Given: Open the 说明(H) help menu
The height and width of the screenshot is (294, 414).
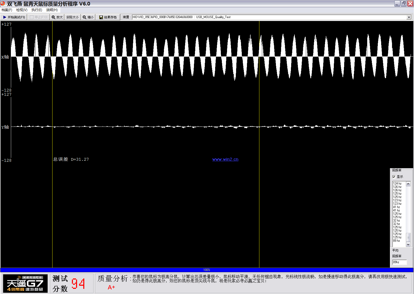Looking at the screenshot, I should click(x=52, y=10).
